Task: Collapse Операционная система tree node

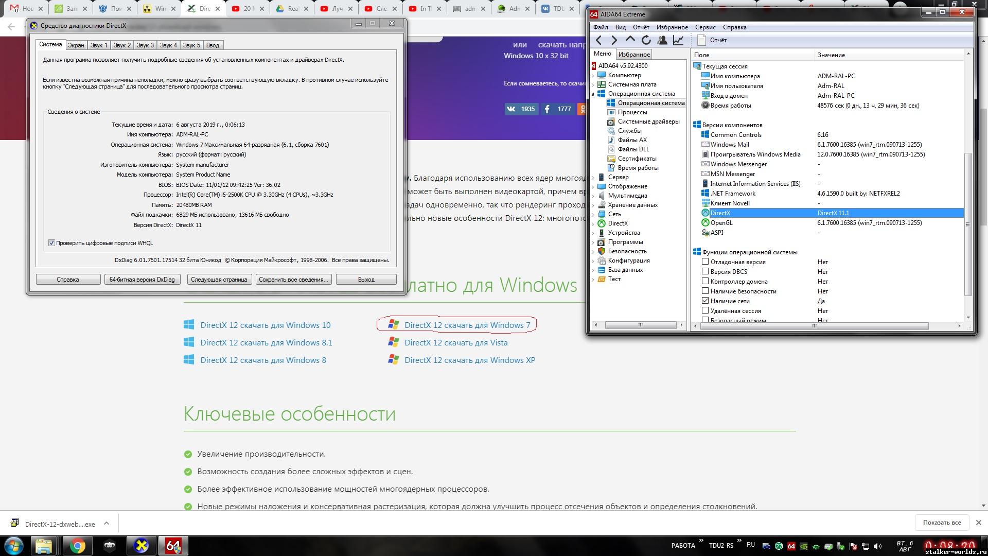Action: (593, 94)
